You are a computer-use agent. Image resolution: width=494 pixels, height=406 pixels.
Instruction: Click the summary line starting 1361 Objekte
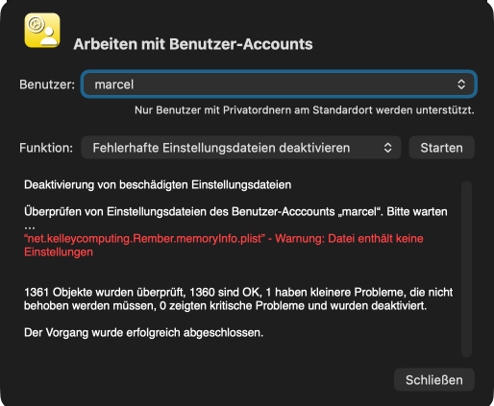click(238, 299)
